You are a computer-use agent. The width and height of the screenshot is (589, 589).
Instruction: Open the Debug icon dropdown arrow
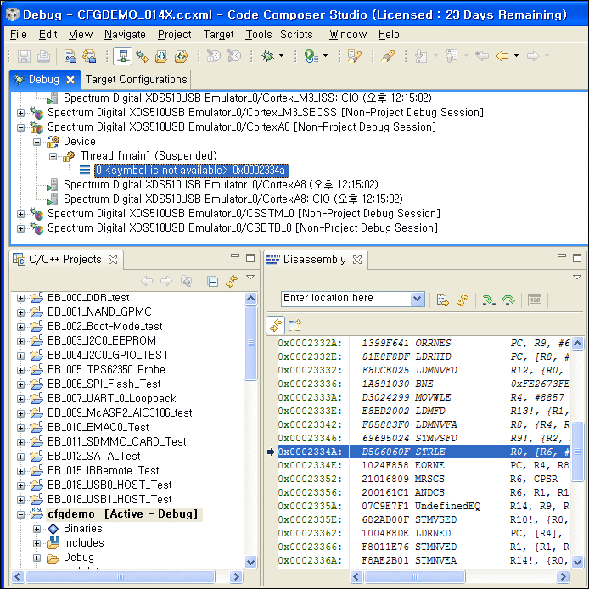coord(282,56)
